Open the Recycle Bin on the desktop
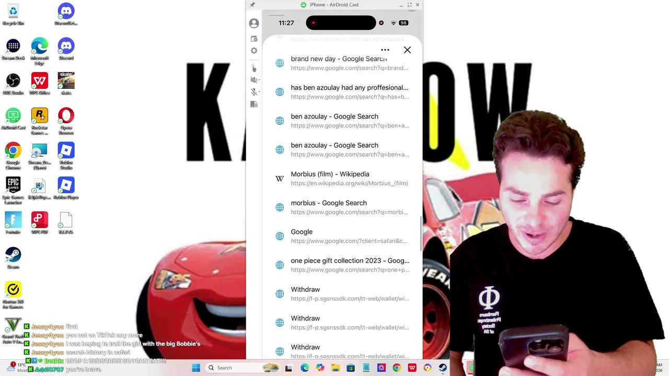Viewport: 669px width, 376px height. point(13,15)
